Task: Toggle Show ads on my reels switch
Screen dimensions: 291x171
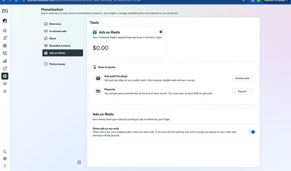Action: pos(252,132)
